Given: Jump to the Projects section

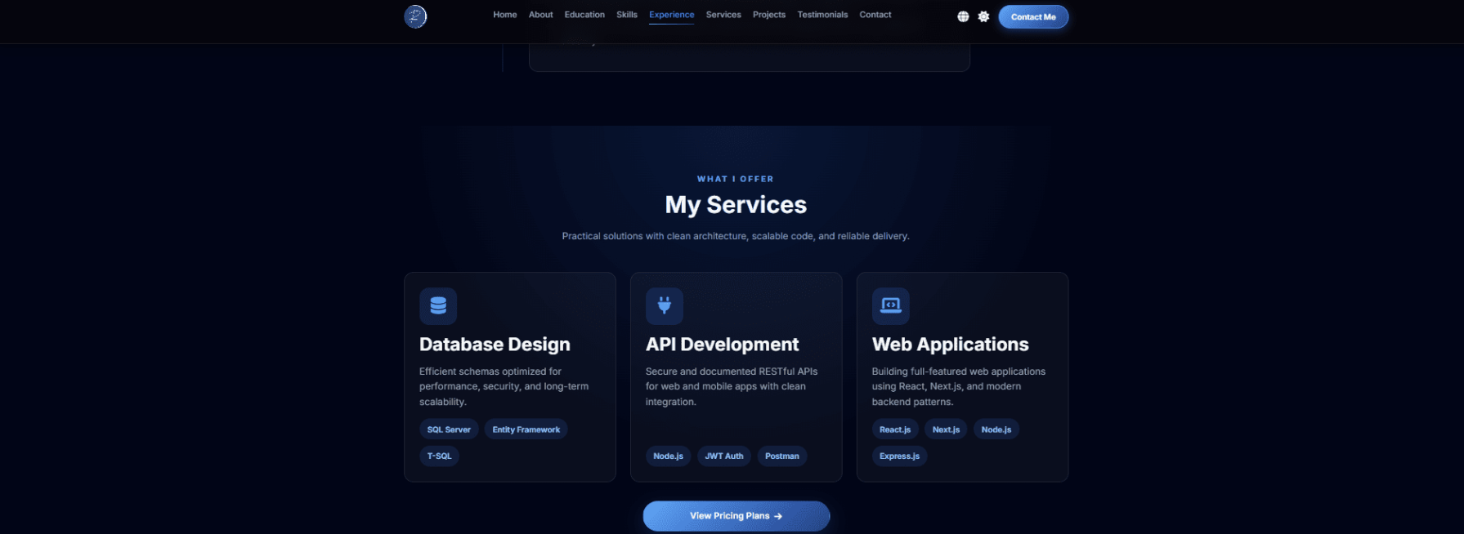Looking at the screenshot, I should 768,15.
